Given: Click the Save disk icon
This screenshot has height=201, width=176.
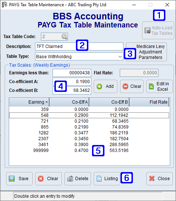Looking at the screenshot, I should [12, 179].
